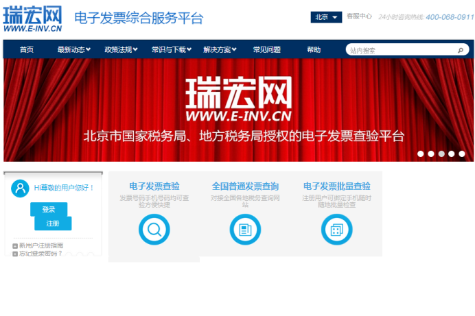
Task: Go to 首页 in navigation bar
Action: pos(27,49)
